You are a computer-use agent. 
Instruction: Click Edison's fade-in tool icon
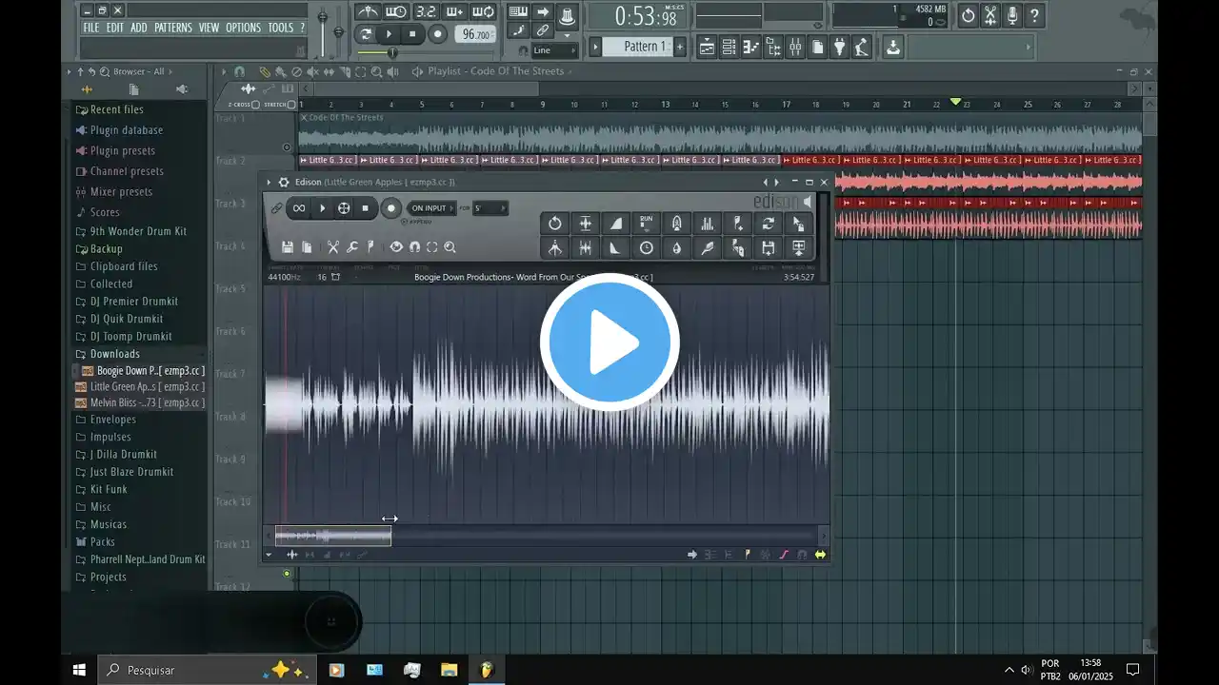[616, 224]
